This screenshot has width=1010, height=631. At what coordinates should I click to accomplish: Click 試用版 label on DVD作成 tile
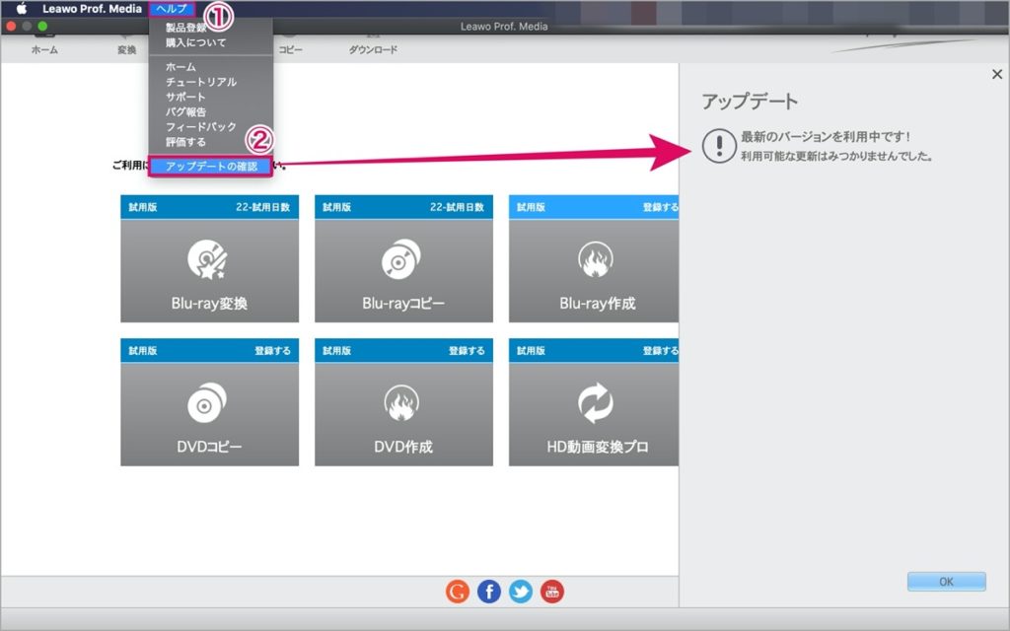pyautogui.click(x=337, y=350)
